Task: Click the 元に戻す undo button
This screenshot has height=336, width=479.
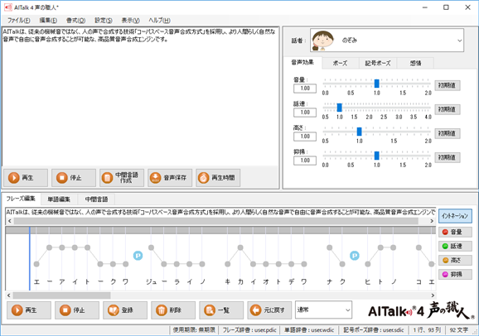Action: pyautogui.click(x=269, y=310)
